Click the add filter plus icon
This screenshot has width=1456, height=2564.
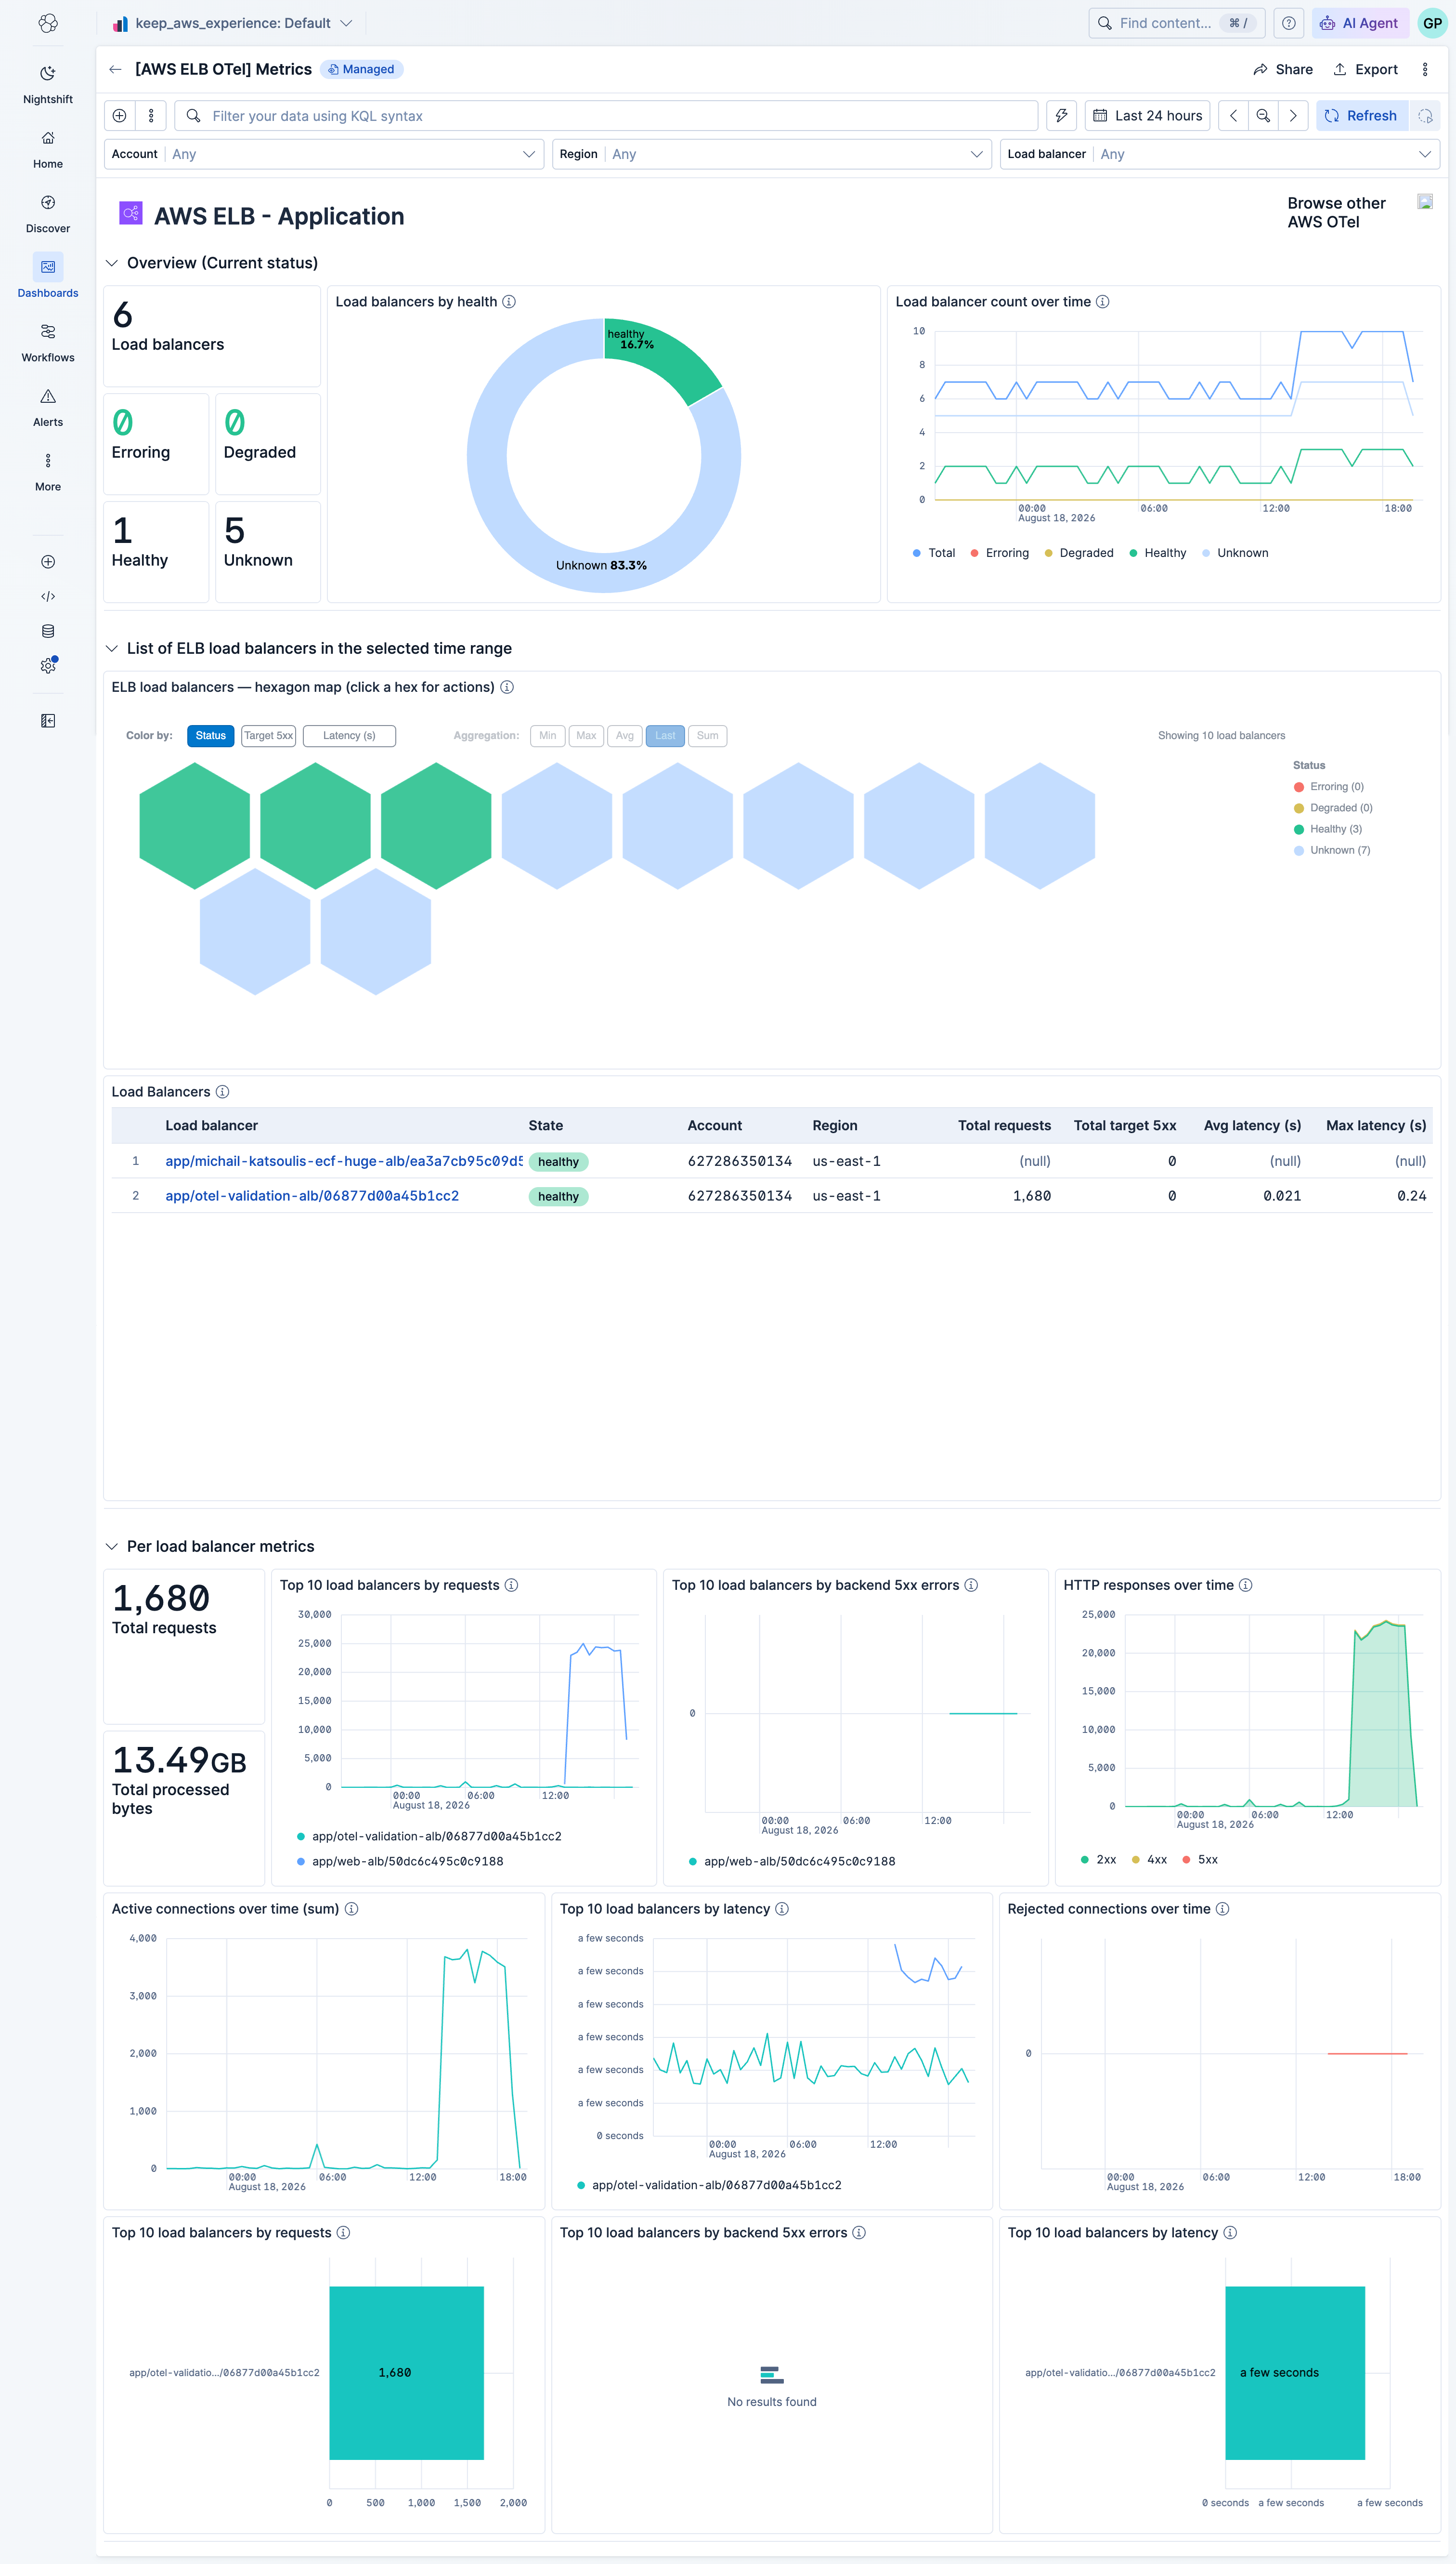click(x=119, y=116)
